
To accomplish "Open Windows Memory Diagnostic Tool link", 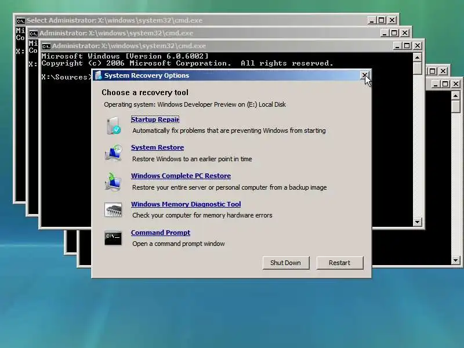I will 186,204.
